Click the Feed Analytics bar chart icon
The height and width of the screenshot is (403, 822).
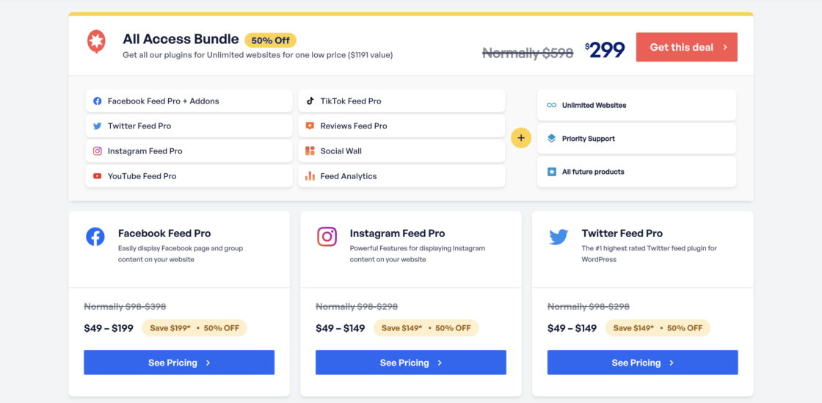pyautogui.click(x=310, y=176)
